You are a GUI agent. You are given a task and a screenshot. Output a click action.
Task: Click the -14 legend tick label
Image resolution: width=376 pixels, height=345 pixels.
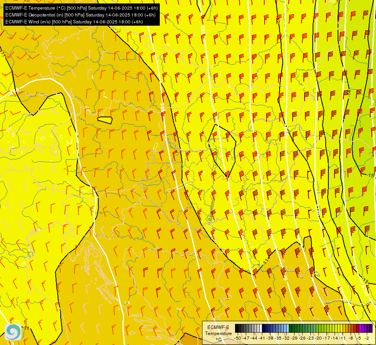click(335, 338)
